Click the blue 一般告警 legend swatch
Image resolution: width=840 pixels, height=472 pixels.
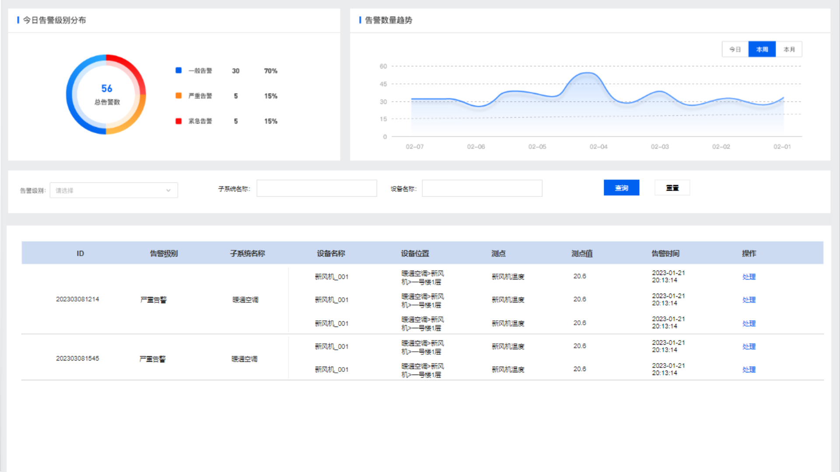coord(178,70)
